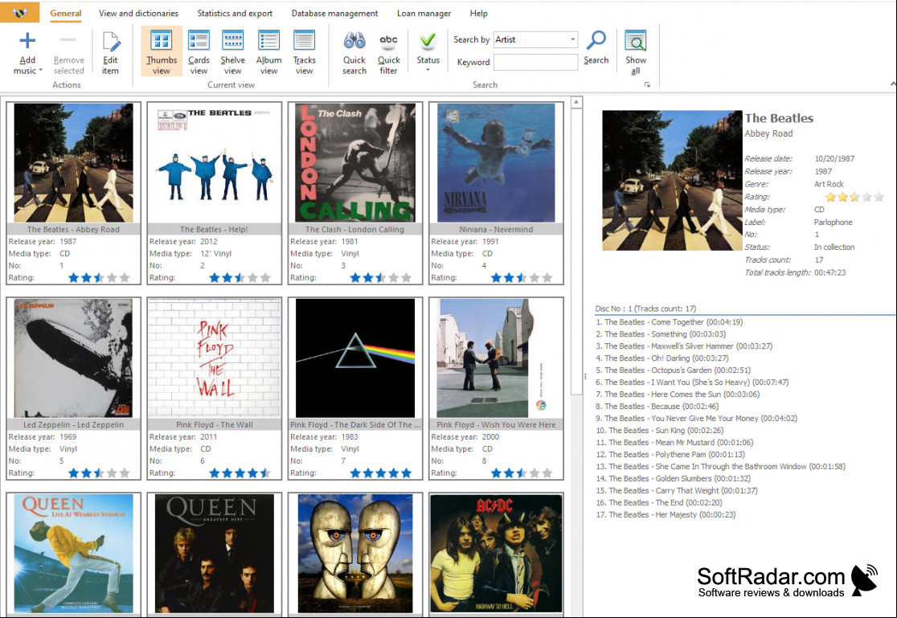Click the application logo button

[x=20, y=12]
